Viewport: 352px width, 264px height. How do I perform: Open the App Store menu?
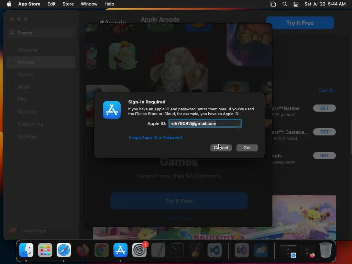pyautogui.click(x=29, y=4)
